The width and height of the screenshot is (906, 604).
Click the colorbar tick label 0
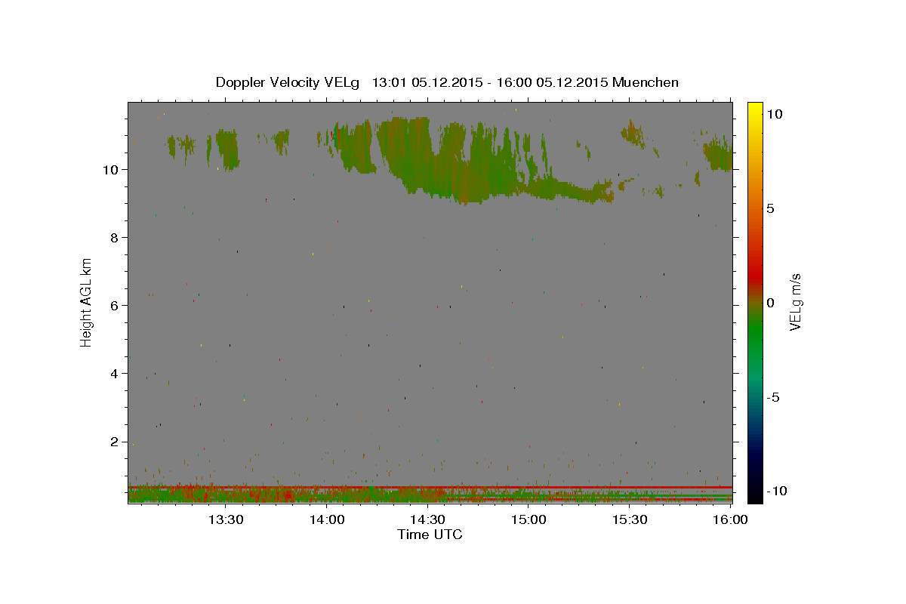tap(770, 303)
